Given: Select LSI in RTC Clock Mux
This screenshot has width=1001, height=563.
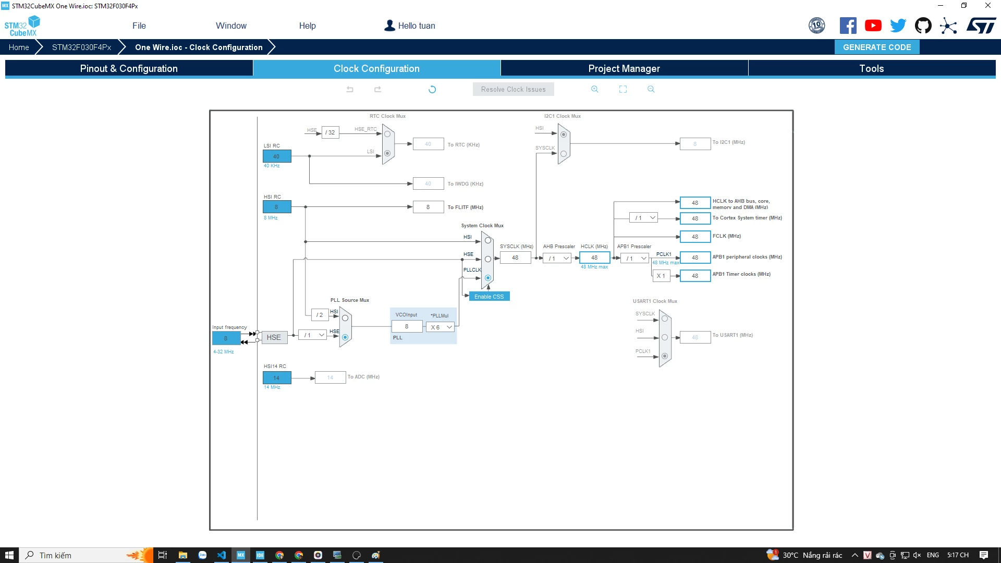Looking at the screenshot, I should 387,153.
